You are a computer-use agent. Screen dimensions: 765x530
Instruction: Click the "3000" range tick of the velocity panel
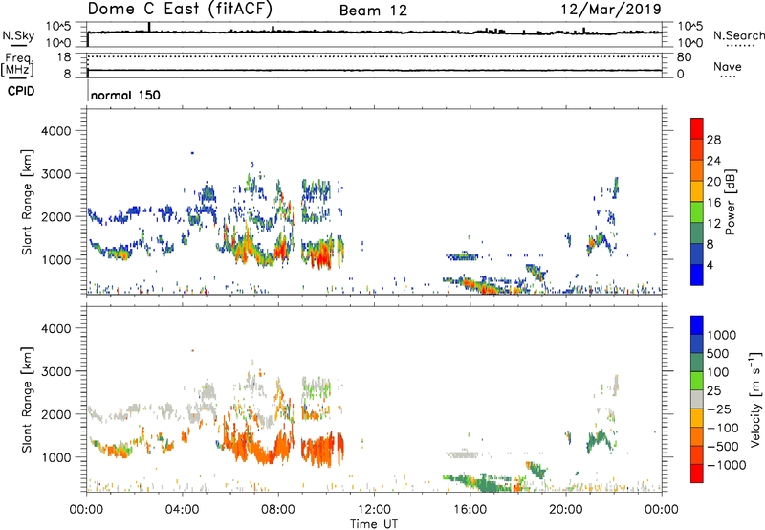point(55,371)
